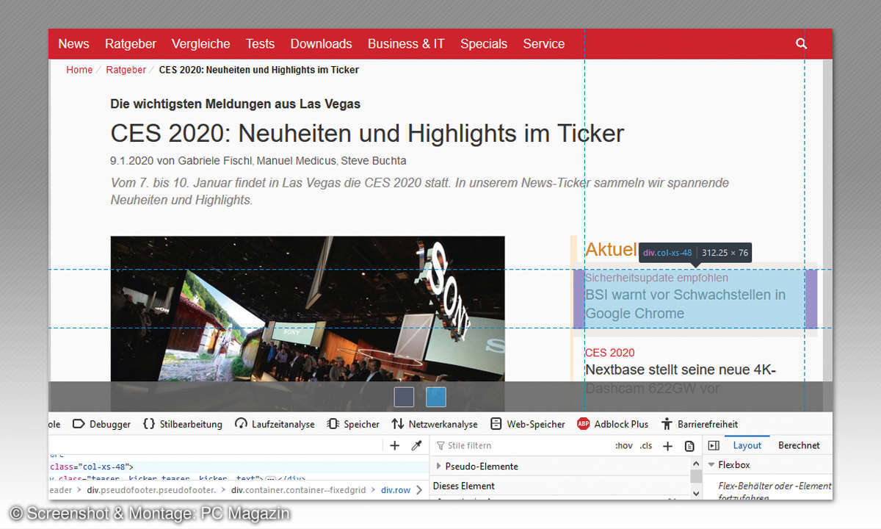
Task: Click the Debugger tag icon
Action: (x=78, y=424)
